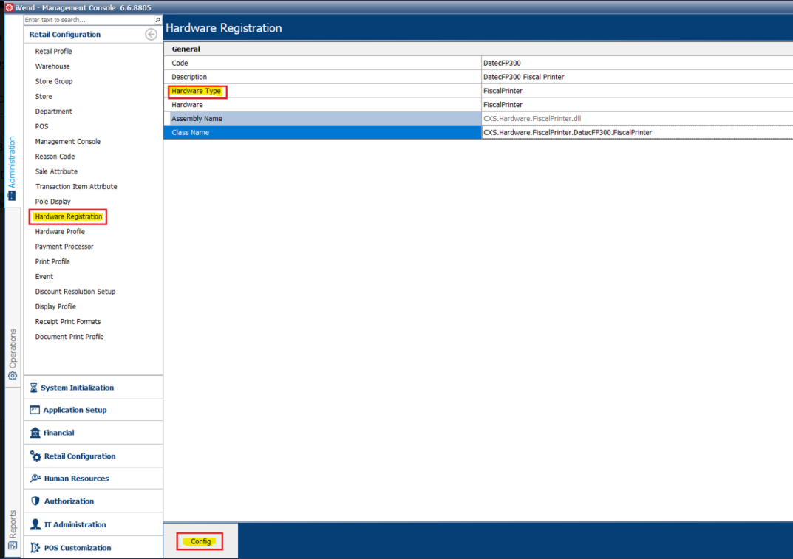Click the Class Name value field
Screen dimensions: 793x559
click(636, 133)
